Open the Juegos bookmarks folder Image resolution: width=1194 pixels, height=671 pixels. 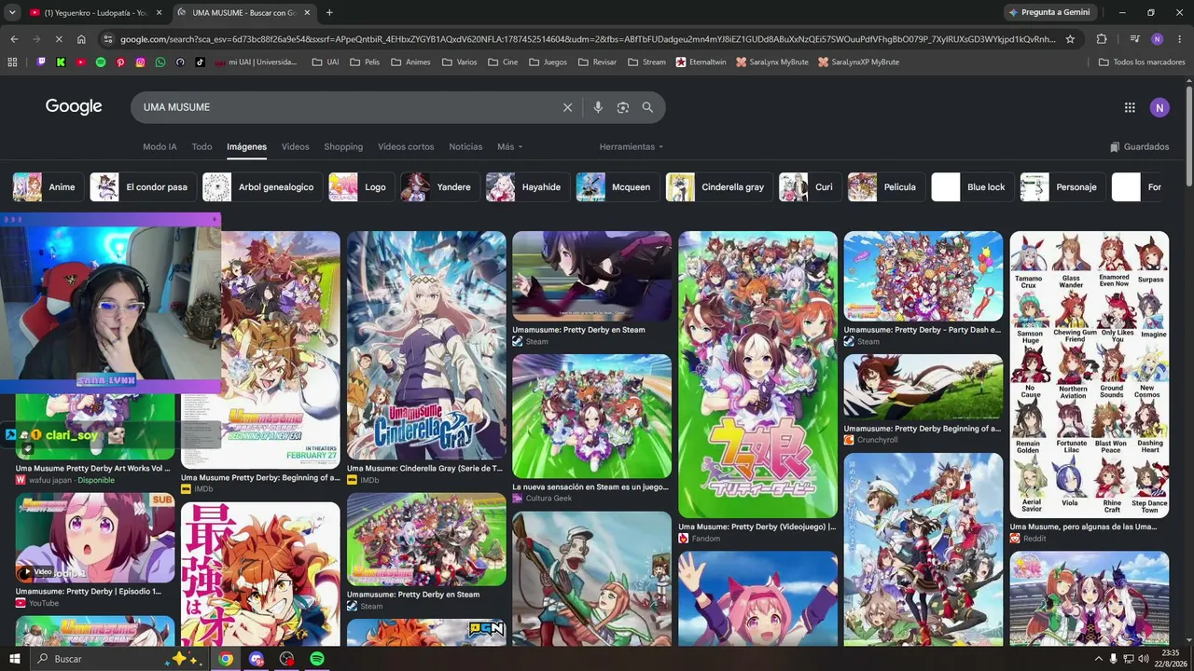click(x=548, y=62)
